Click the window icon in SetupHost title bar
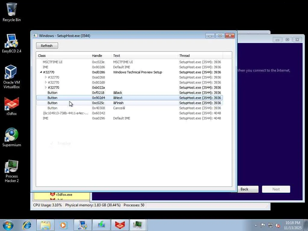Image resolution: width=308 pixels, height=231 pixels. [35, 35]
